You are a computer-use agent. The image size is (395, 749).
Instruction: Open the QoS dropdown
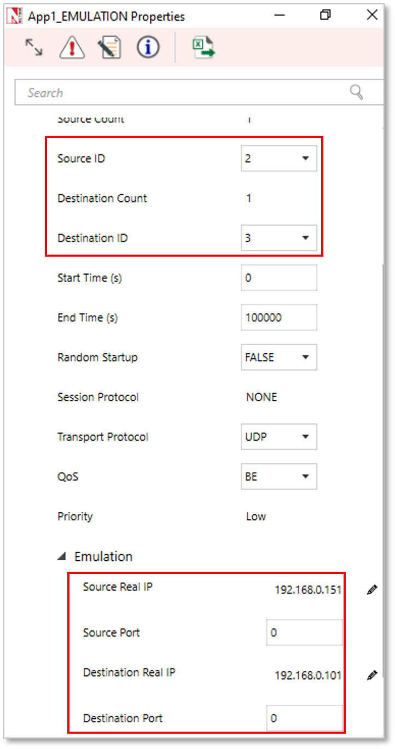[278, 477]
